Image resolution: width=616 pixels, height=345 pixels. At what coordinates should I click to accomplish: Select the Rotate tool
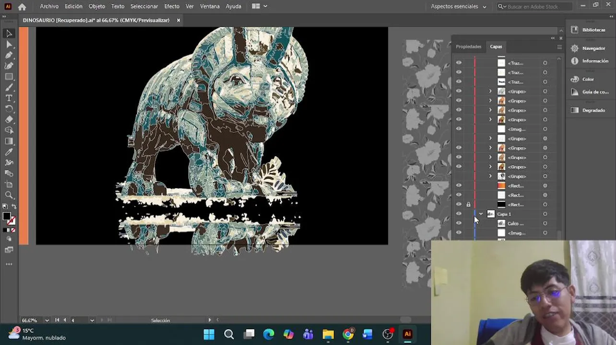click(9, 109)
